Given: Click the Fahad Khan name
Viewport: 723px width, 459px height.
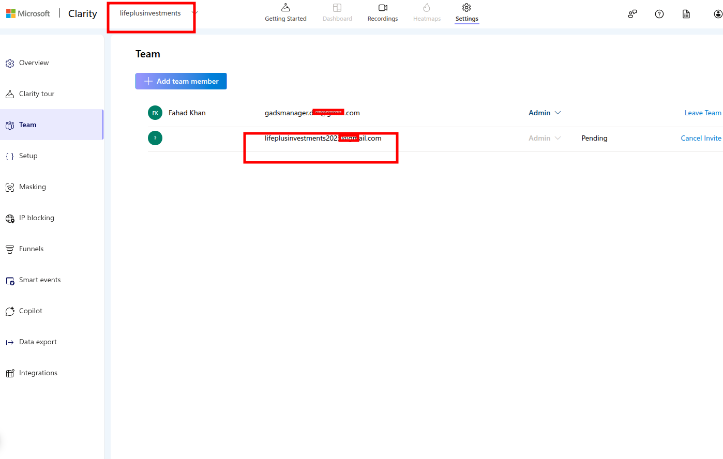Looking at the screenshot, I should click(x=187, y=113).
